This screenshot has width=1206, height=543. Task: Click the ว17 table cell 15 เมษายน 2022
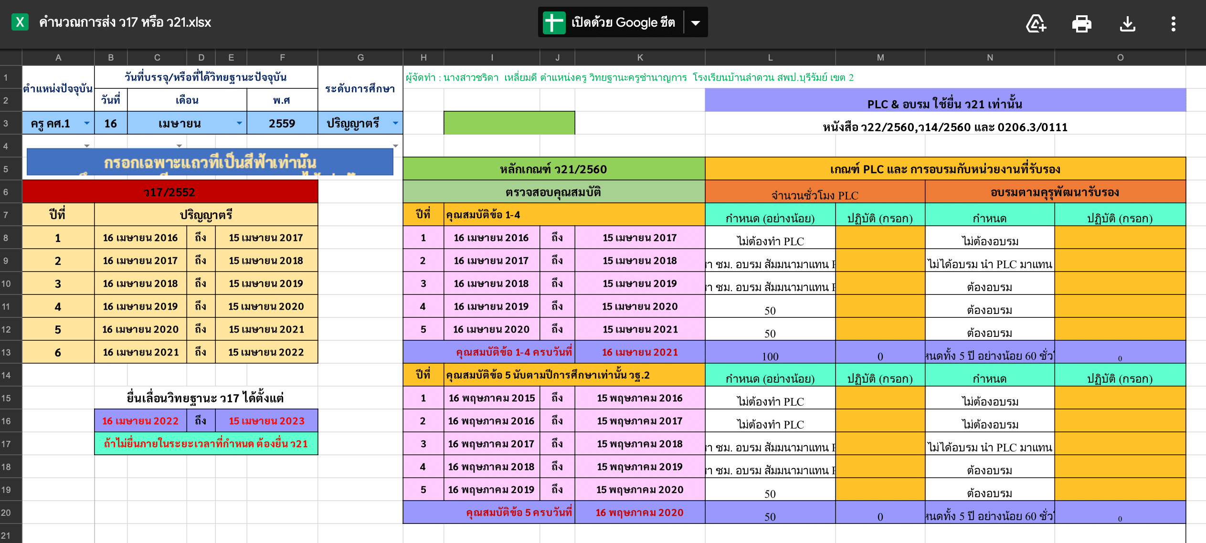[266, 352]
